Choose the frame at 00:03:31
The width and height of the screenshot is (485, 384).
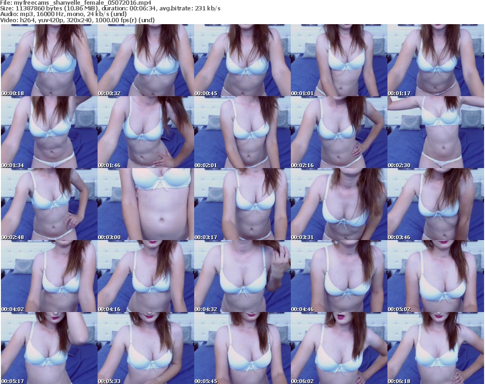point(339,205)
